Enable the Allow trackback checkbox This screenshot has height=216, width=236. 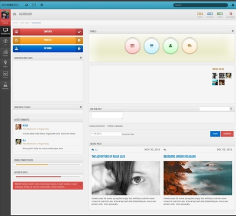[108, 126]
